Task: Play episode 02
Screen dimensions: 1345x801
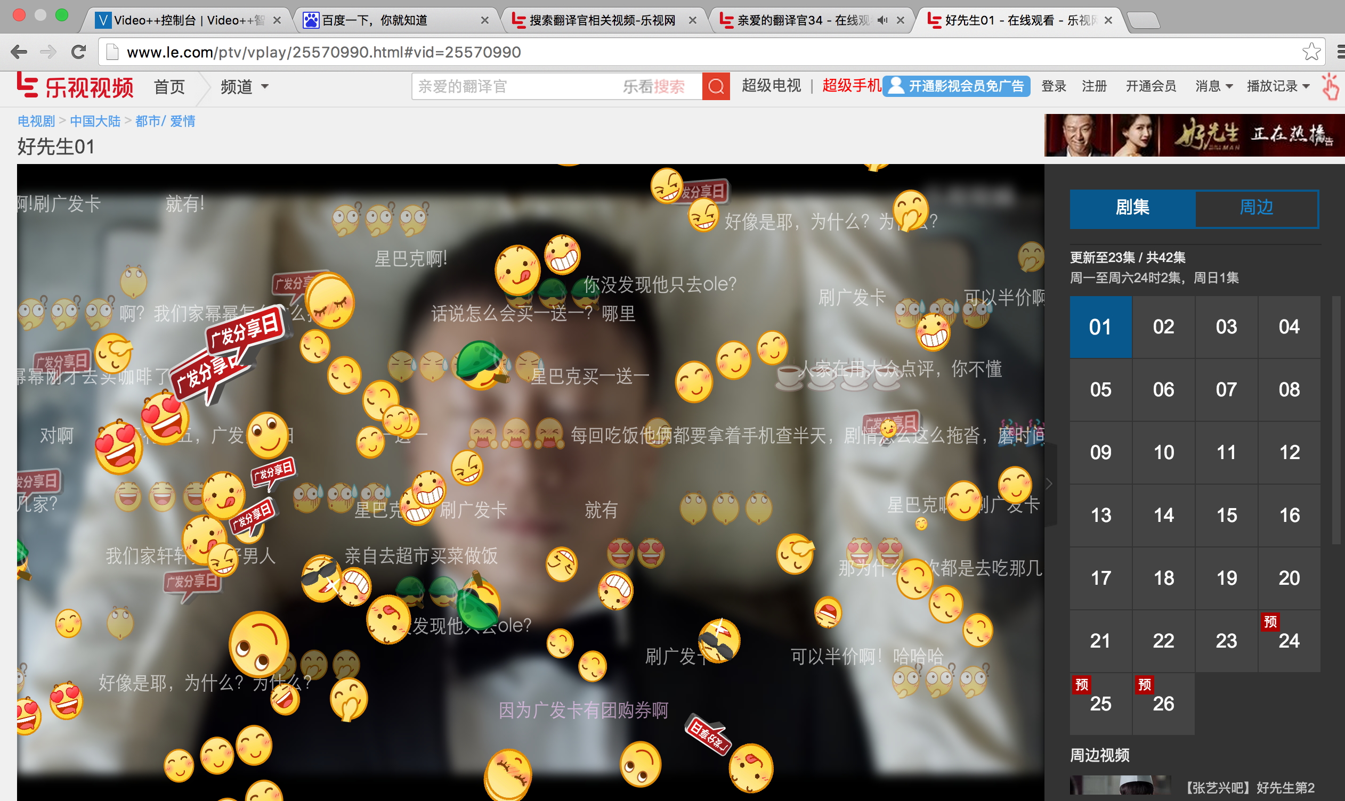Action: pos(1164,327)
